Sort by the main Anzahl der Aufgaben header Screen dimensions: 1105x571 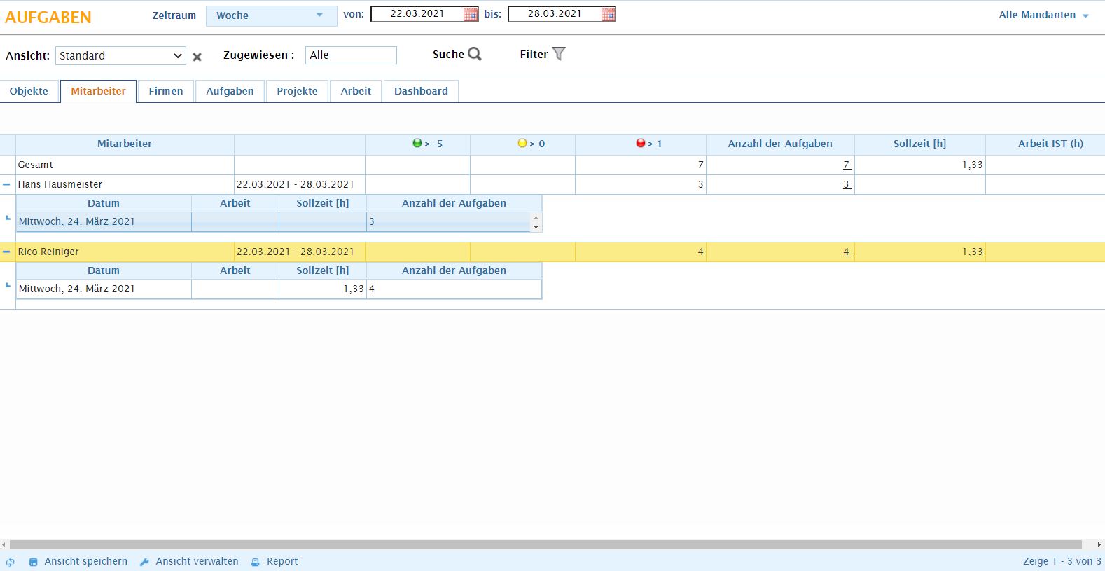[780, 144]
